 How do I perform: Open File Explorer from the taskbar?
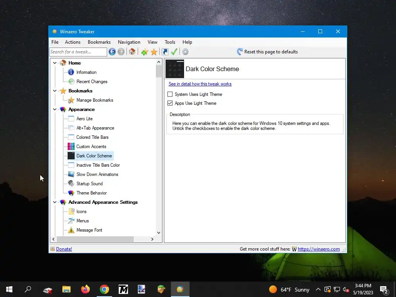click(x=67, y=289)
